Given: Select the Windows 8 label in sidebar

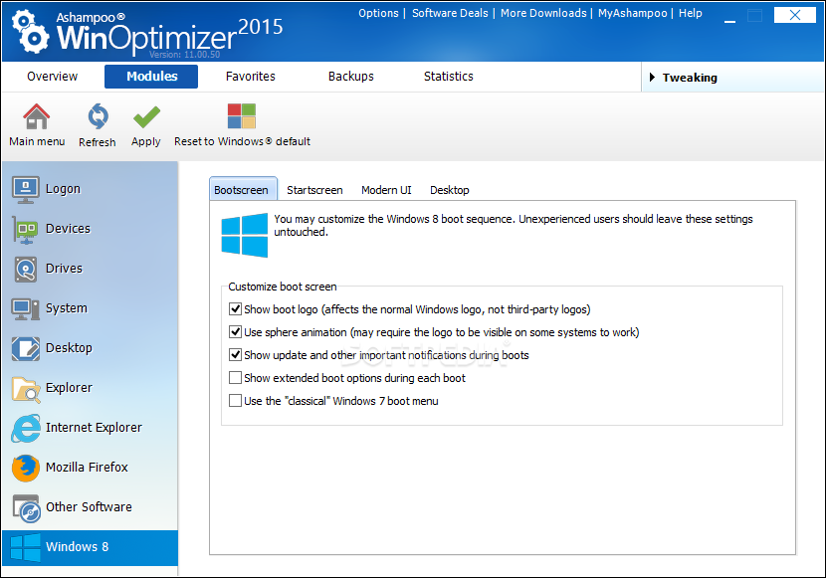Looking at the screenshot, I should point(77,547).
